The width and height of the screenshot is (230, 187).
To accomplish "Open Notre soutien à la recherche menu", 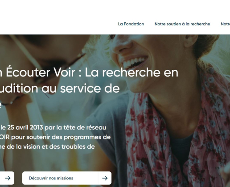I will pyautogui.click(x=182, y=24).
